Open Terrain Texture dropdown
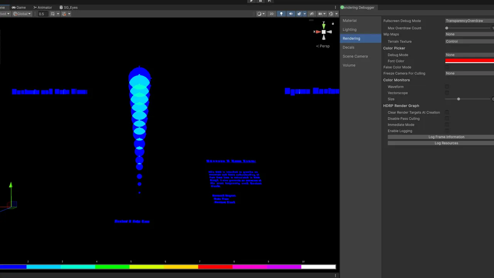Image resolution: width=494 pixels, height=278 pixels. click(469, 41)
